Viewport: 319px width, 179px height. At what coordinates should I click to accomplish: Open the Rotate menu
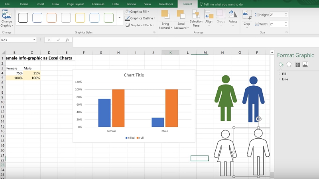[x=233, y=18]
